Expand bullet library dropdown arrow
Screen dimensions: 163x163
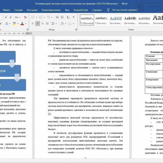pos(36,18)
